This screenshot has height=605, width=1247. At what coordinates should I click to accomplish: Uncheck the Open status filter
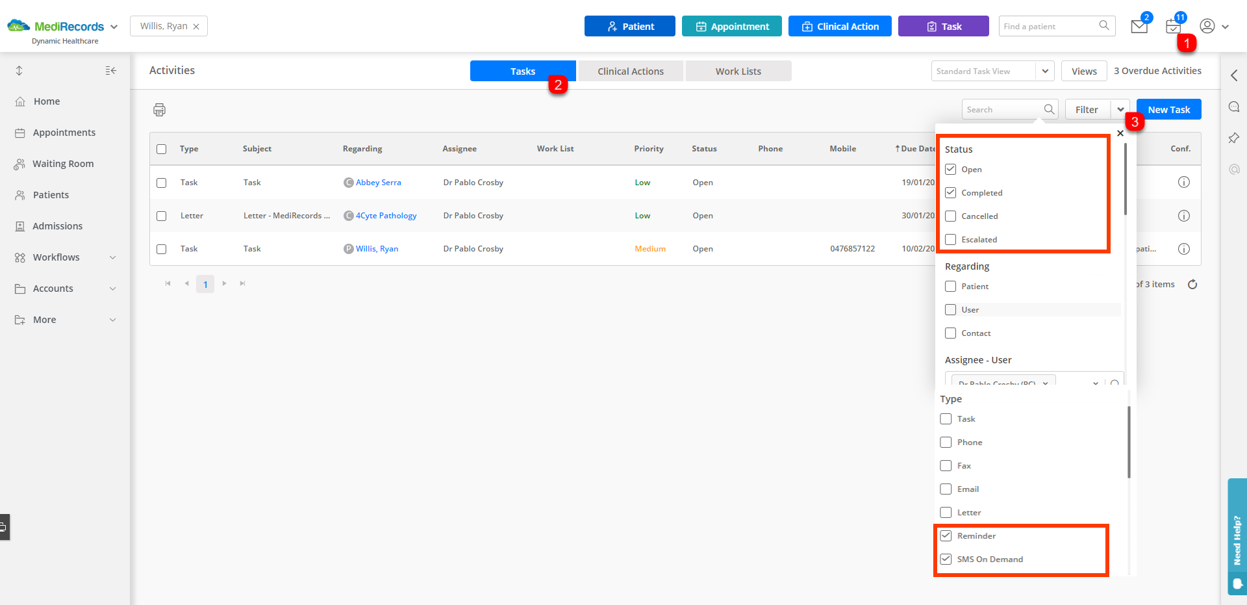[950, 169]
